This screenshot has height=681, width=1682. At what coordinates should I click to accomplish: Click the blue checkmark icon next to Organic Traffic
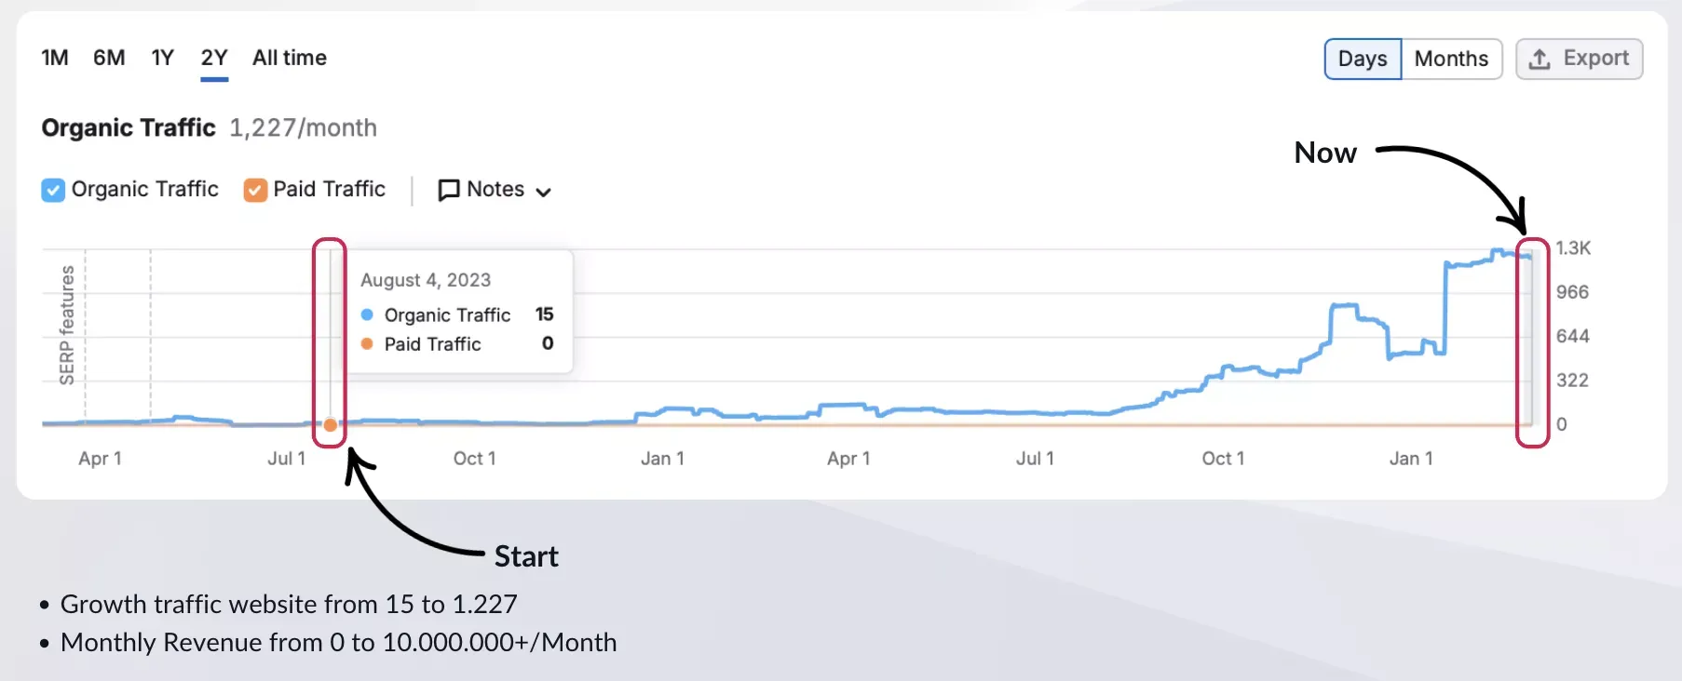pyautogui.click(x=53, y=190)
